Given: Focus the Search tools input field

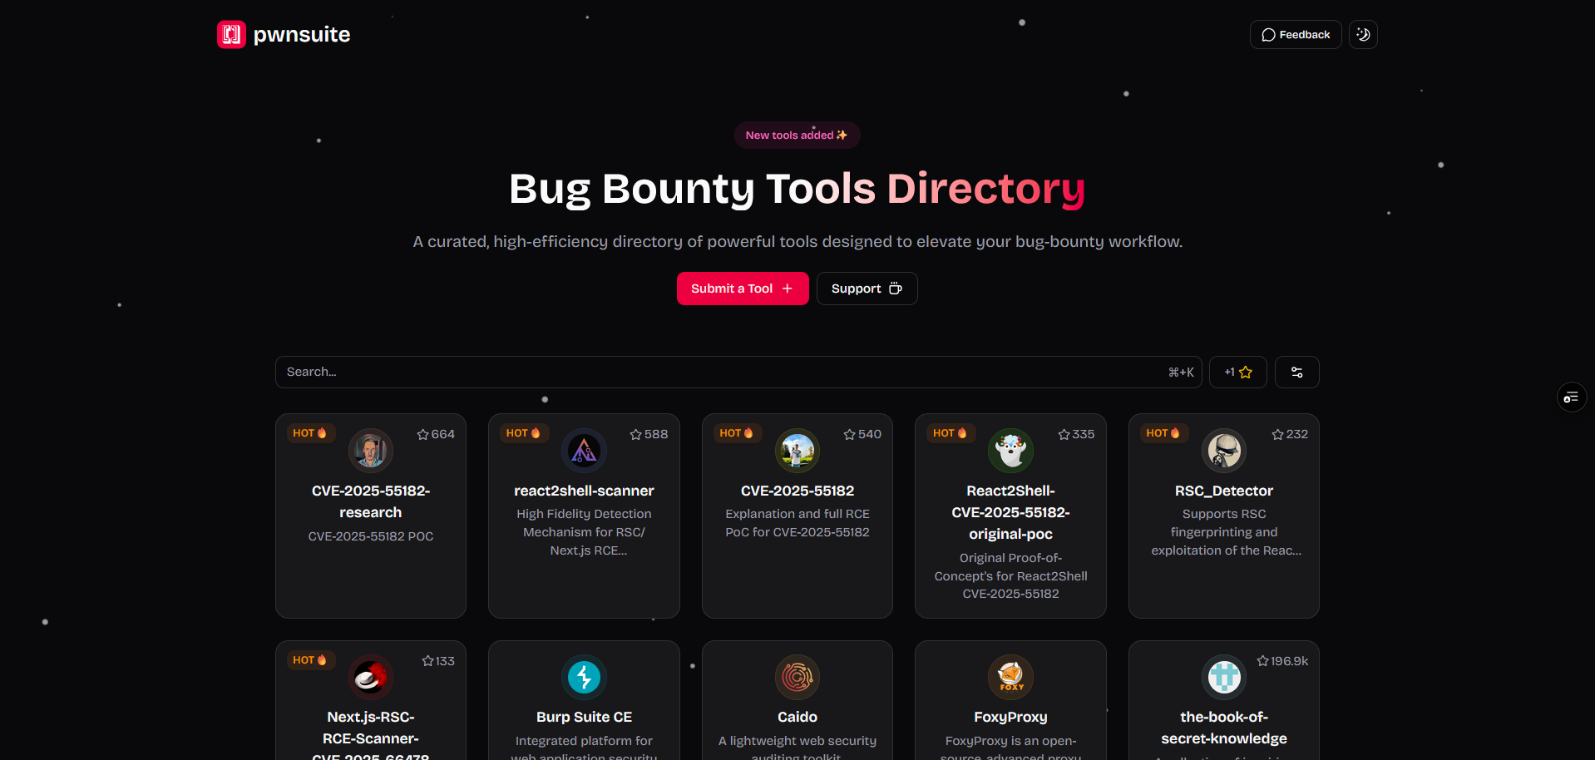Looking at the screenshot, I should pyautogui.click(x=738, y=372).
